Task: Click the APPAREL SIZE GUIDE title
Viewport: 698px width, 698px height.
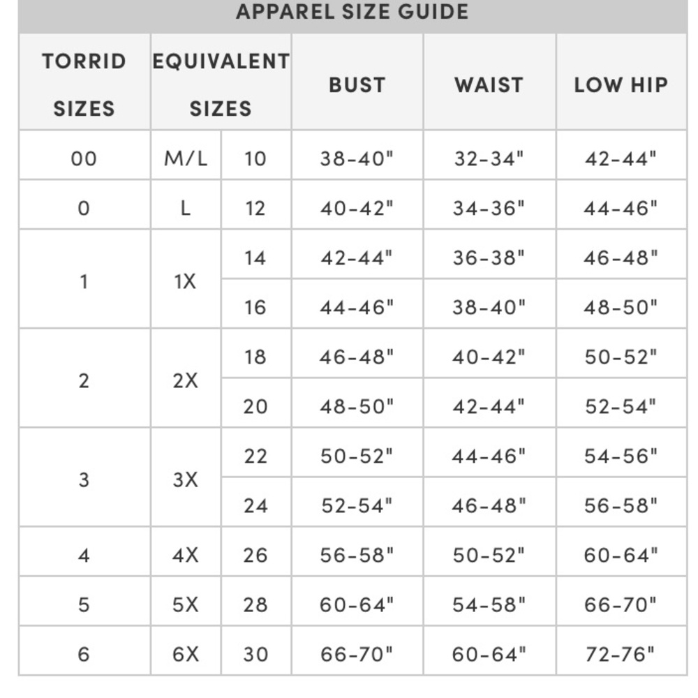Action: point(352,12)
